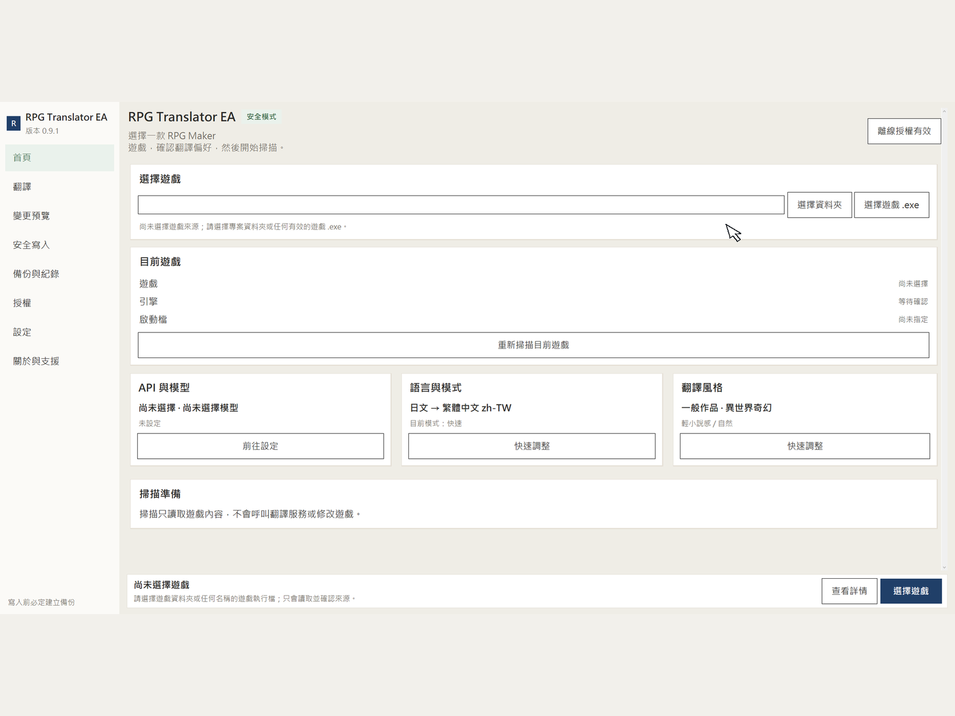Click 快速調整 in the 語言與模式 card
955x716 pixels.
532,446
